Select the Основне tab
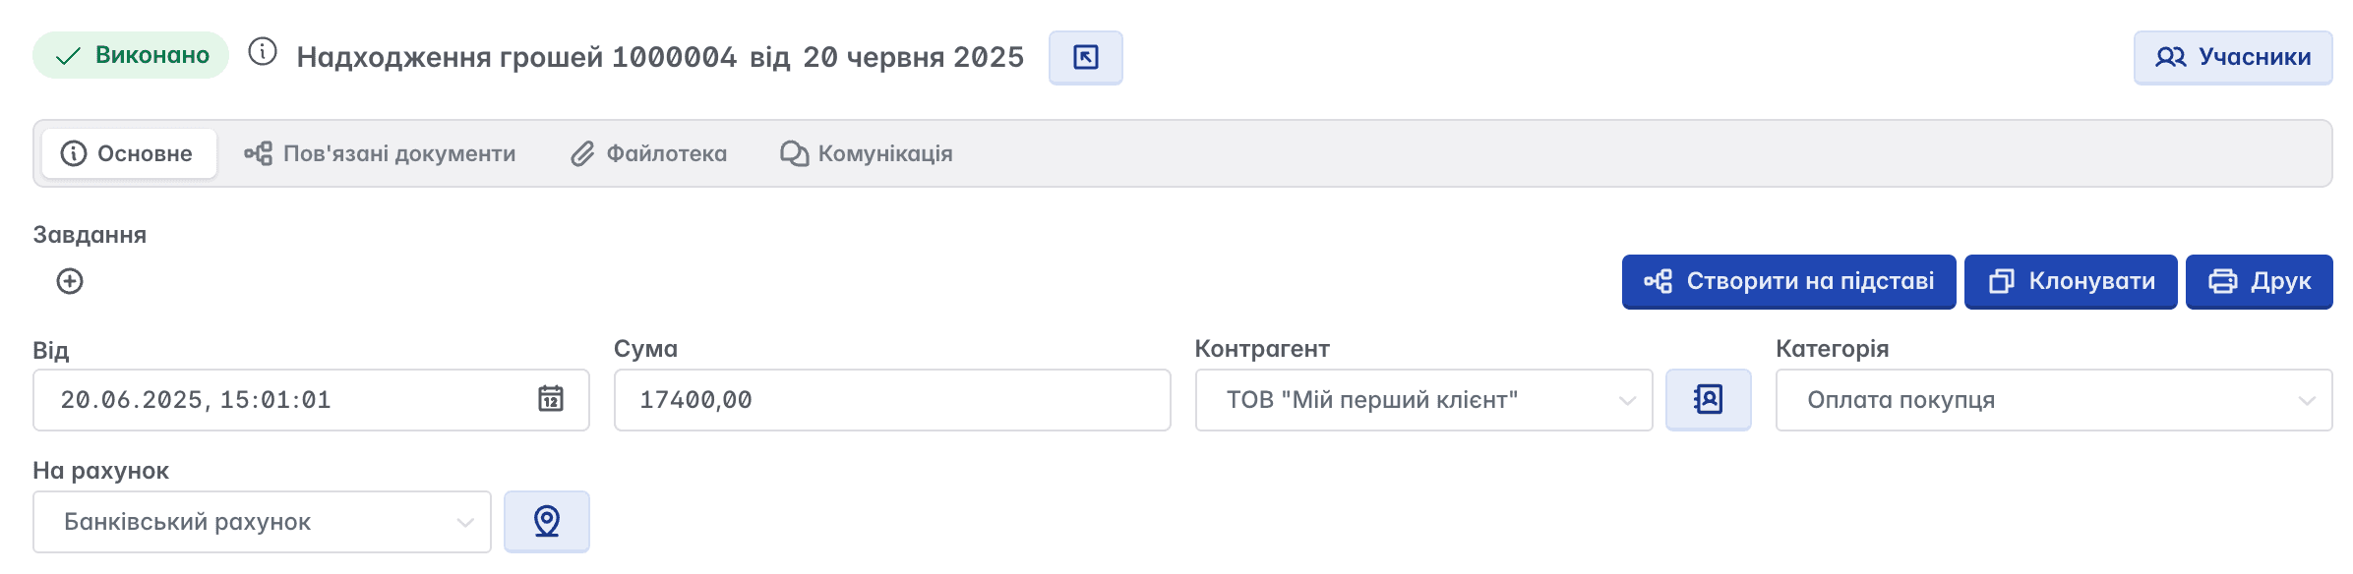This screenshot has width=2353, height=574. [x=129, y=153]
